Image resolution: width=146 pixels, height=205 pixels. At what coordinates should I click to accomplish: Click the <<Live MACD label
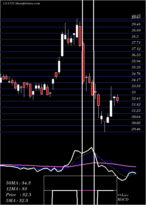pos(123,197)
